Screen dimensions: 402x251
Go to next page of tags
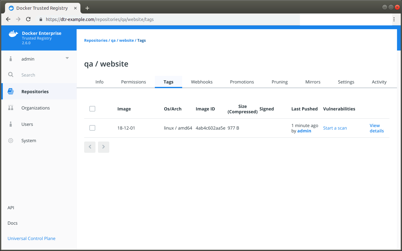click(x=103, y=147)
